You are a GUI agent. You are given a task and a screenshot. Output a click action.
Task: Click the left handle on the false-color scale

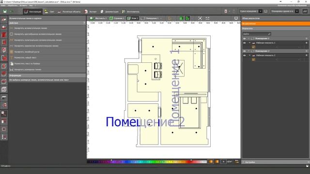pyautogui.click(x=111, y=160)
